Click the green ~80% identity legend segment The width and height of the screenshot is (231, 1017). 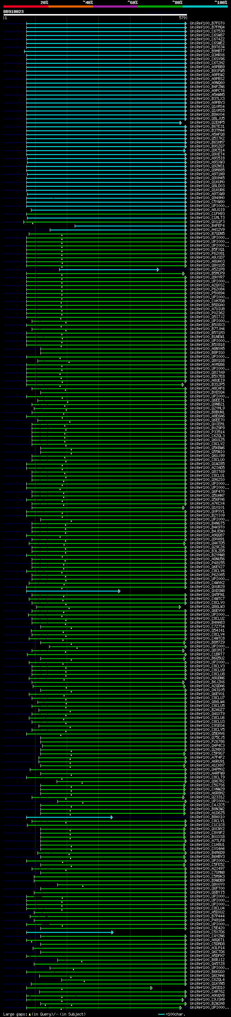[160, 6]
